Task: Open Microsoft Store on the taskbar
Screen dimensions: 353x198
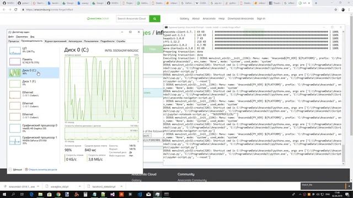Action: [49, 194]
